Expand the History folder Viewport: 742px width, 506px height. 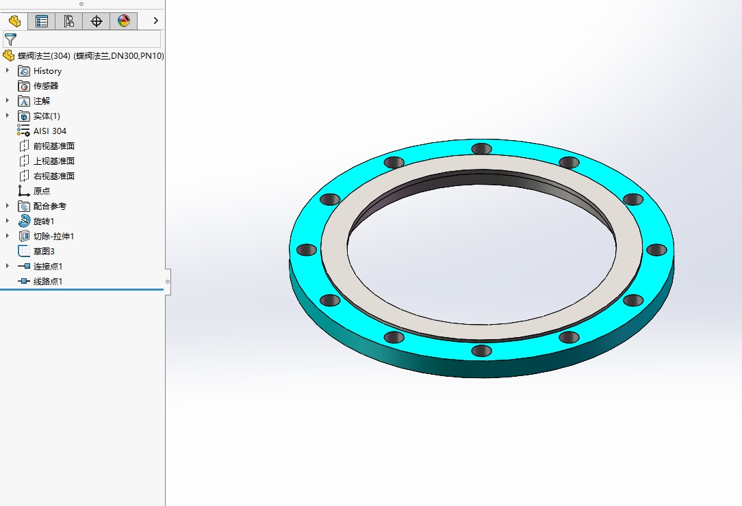point(7,70)
